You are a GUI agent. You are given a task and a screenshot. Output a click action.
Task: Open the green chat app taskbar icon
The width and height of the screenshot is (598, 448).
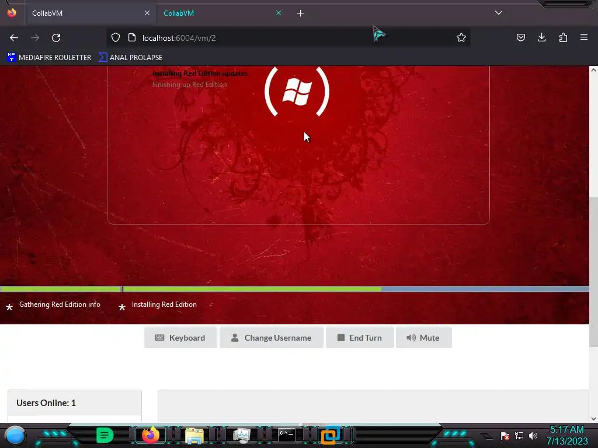click(x=105, y=435)
